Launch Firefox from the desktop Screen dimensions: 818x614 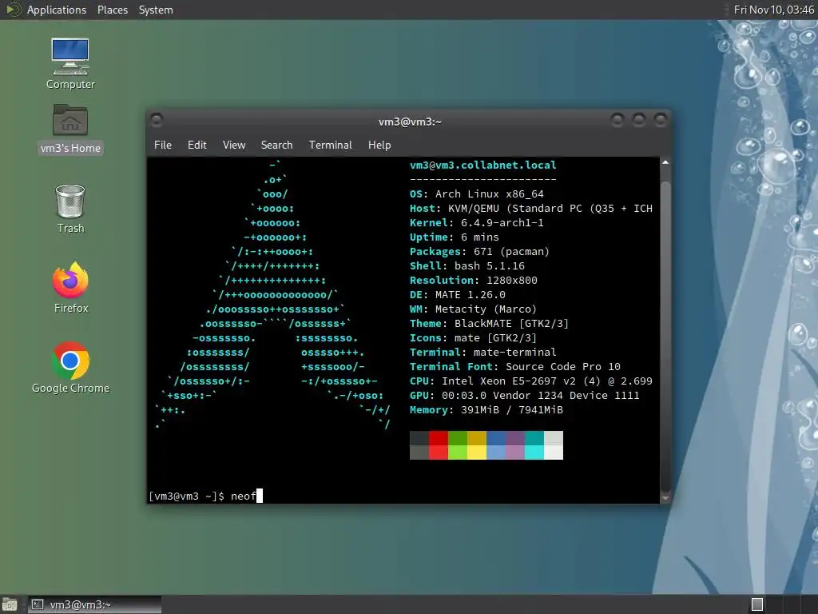(x=71, y=288)
